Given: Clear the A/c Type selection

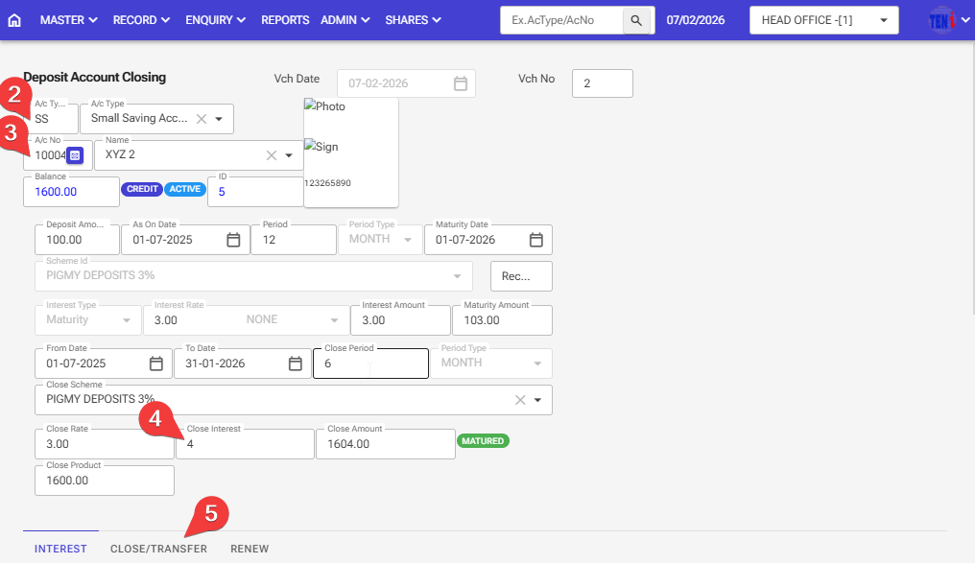Looking at the screenshot, I should pyautogui.click(x=202, y=119).
